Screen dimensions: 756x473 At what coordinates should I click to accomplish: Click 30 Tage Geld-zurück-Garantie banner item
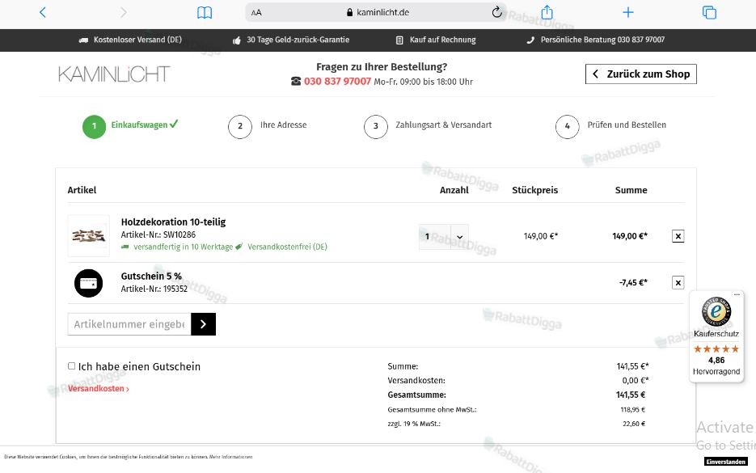[x=291, y=40]
